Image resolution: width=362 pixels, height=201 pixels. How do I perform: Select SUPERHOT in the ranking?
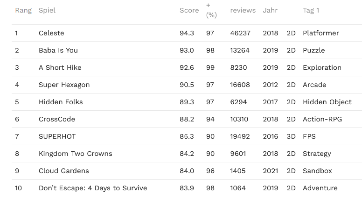point(57,136)
